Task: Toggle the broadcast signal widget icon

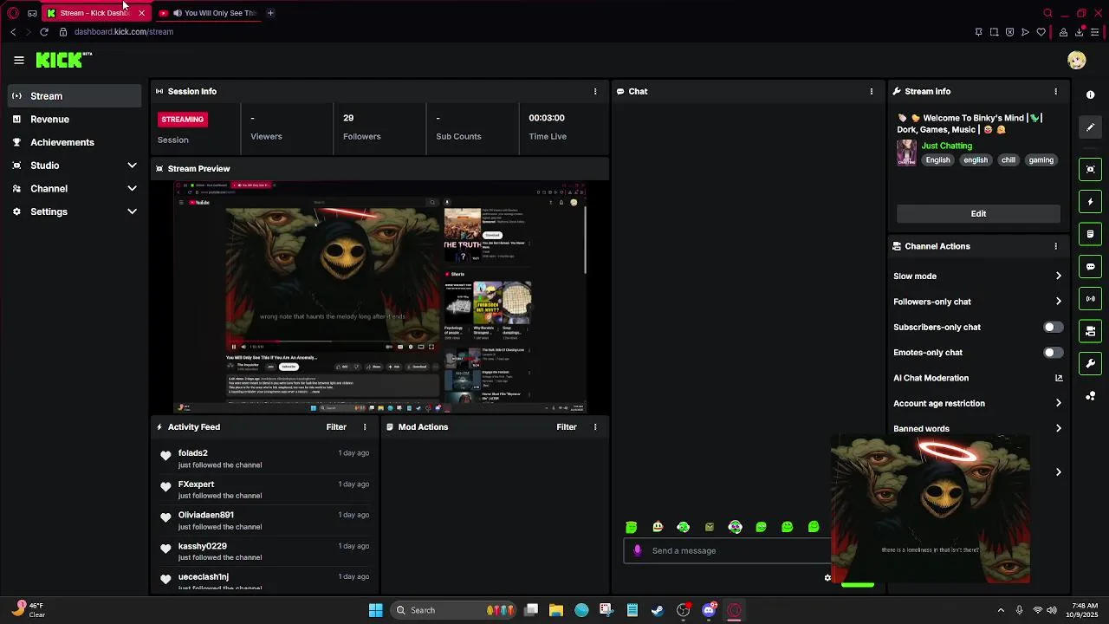Action: pyautogui.click(x=1091, y=299)
